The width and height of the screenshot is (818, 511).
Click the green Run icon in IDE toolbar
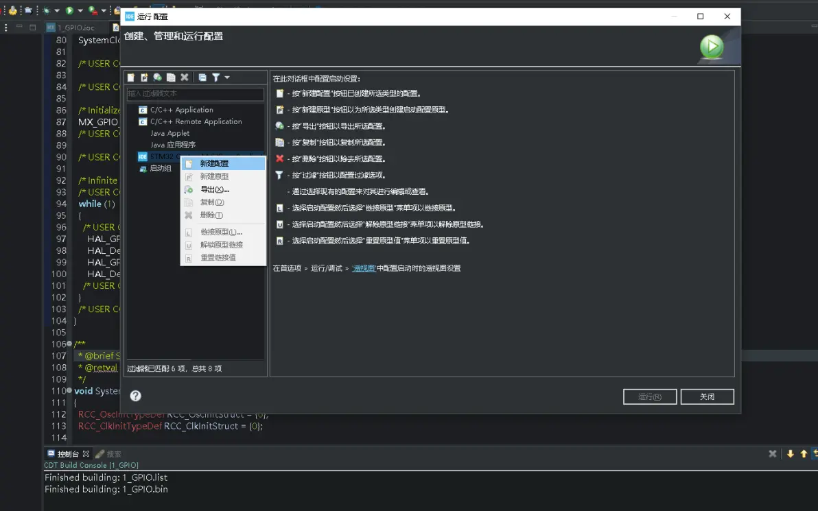(69, 10)
